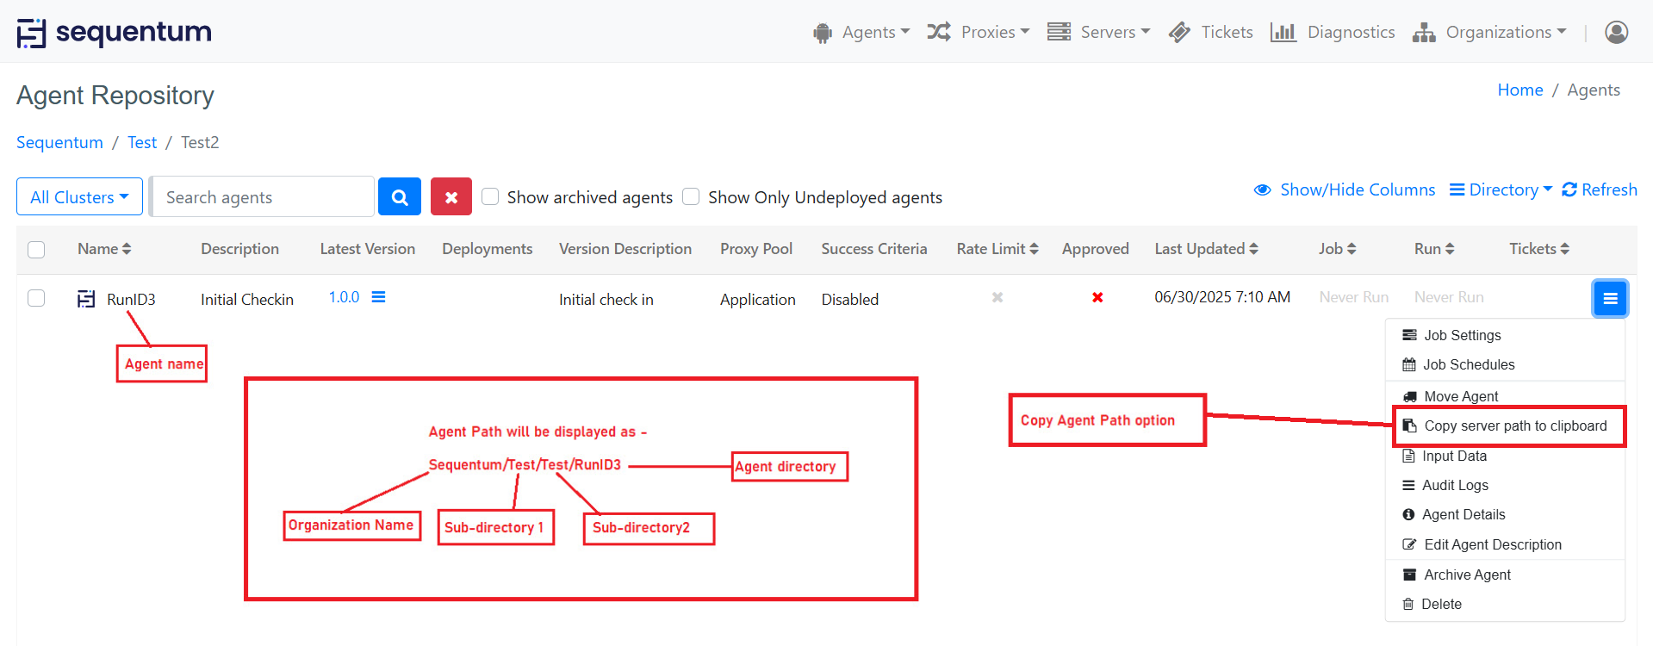The image size is (1653, 646).
Task: Select the RunID3 row checkbox
Action: (x=36, y=298)
